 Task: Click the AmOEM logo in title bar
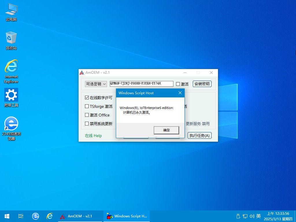(x=82, y=73)
